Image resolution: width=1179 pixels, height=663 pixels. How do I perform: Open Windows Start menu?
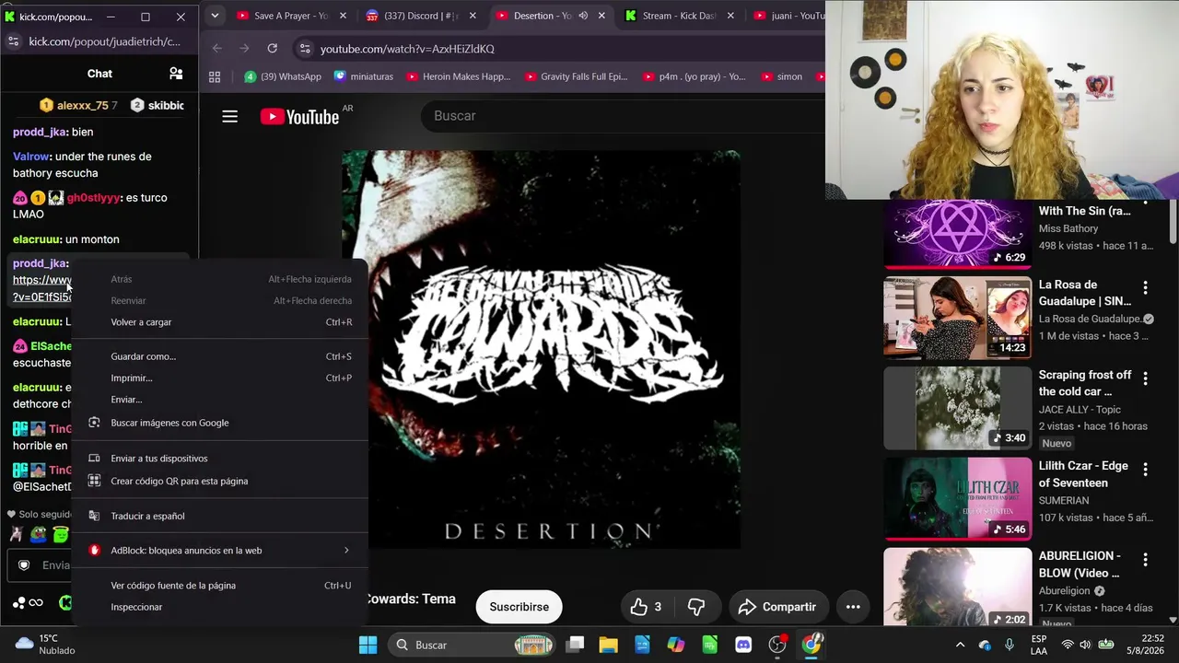(368, 645)
